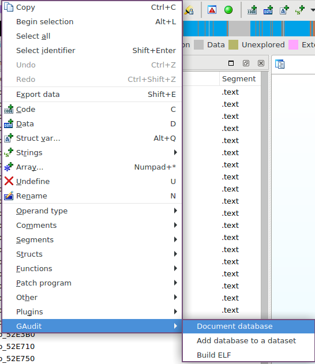The height and width of the screenshot is (364, 315).
Task: Select Begin selection menu entry
Action: point(92,22)
